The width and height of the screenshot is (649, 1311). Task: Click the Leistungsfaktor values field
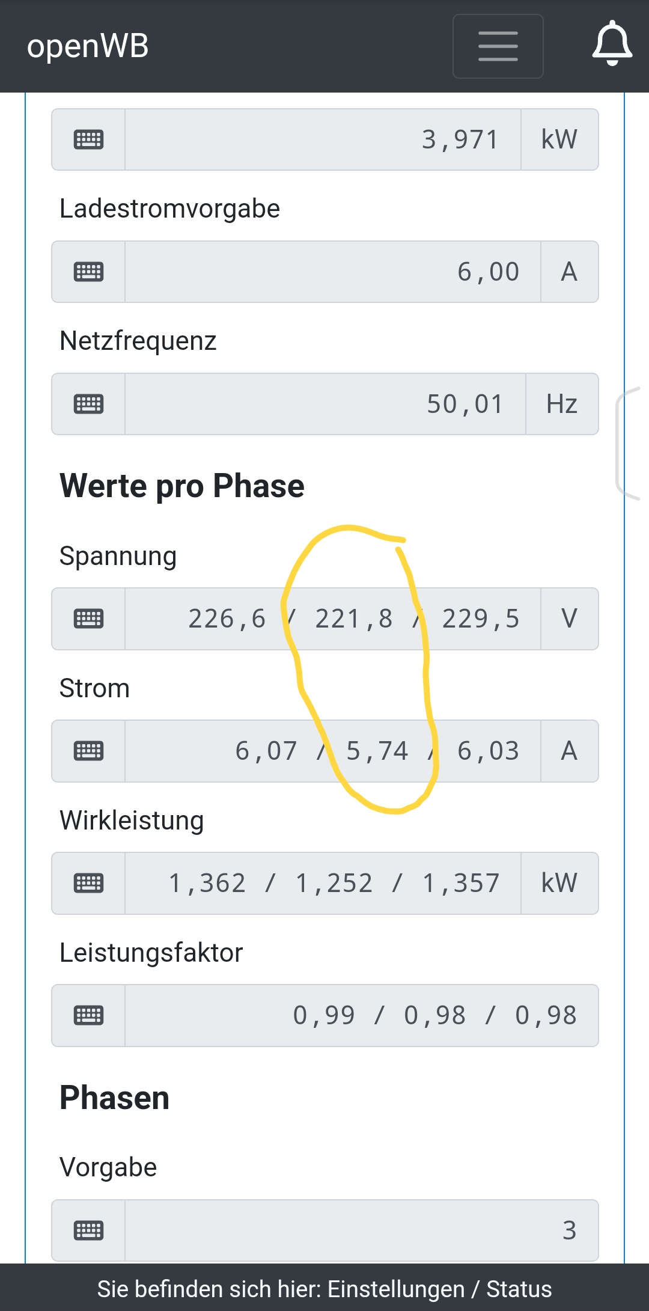[x=361, y=1015]
